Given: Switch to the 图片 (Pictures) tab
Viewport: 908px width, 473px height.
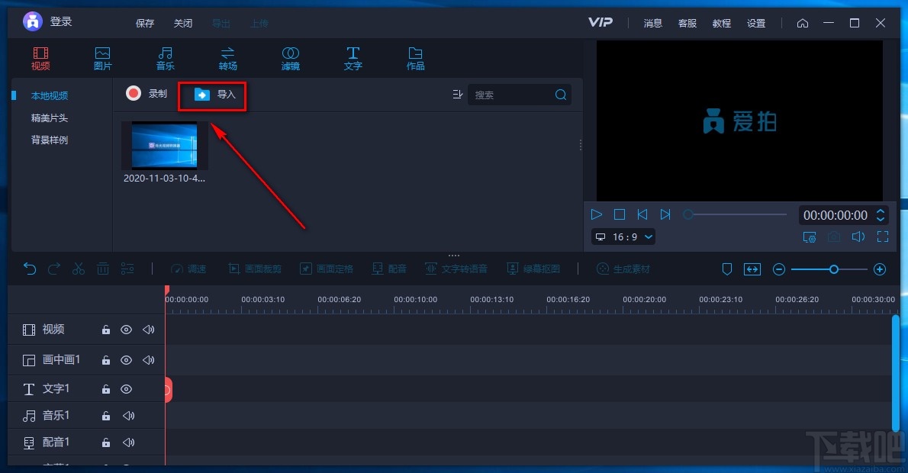Looking at the screenshot, I should [x=102, y=59].
